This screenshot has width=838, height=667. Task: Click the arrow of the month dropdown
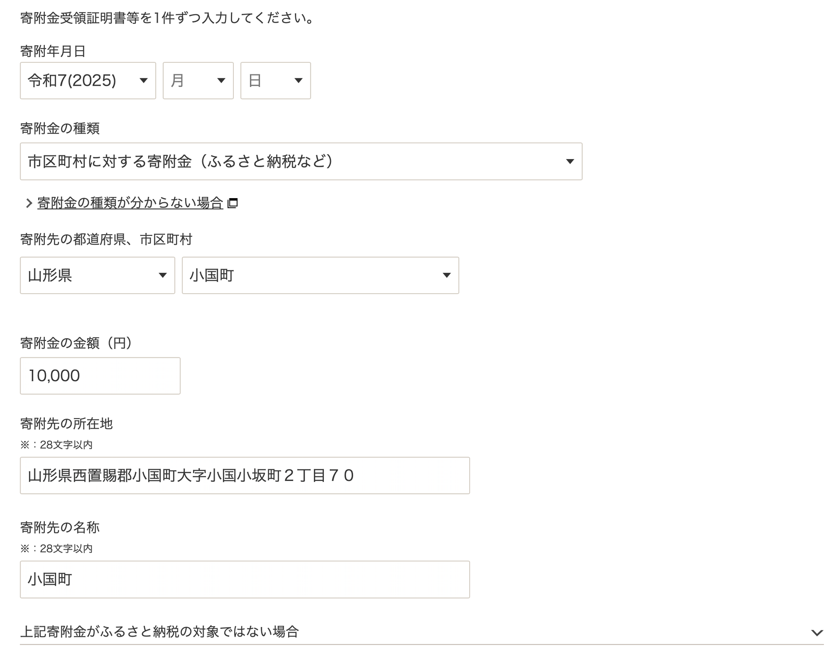tap(221, 80)
